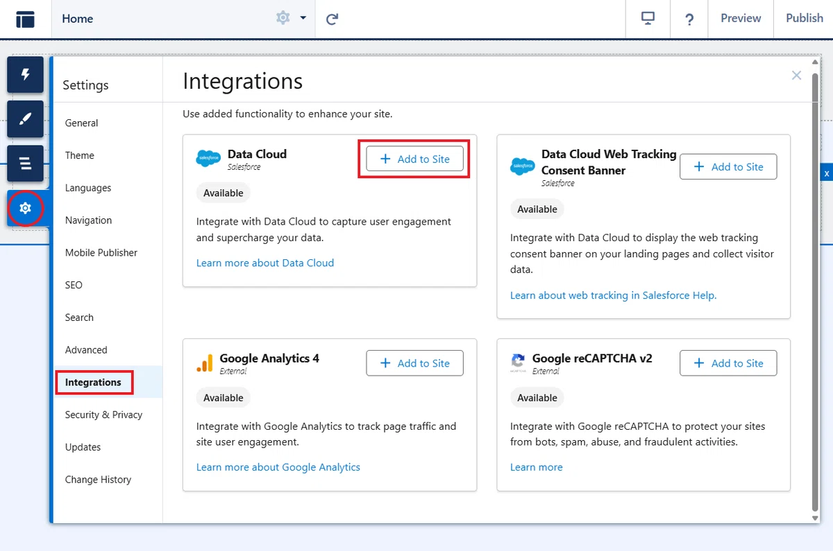
Task: Open Learn more link under Google reCAPTCHA
Action: [x=537, y=467]
